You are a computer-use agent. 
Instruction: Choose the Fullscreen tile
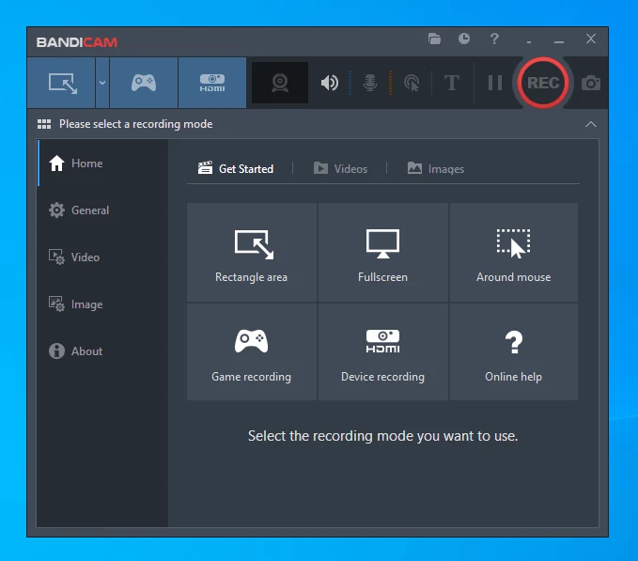tap(382, 252)
